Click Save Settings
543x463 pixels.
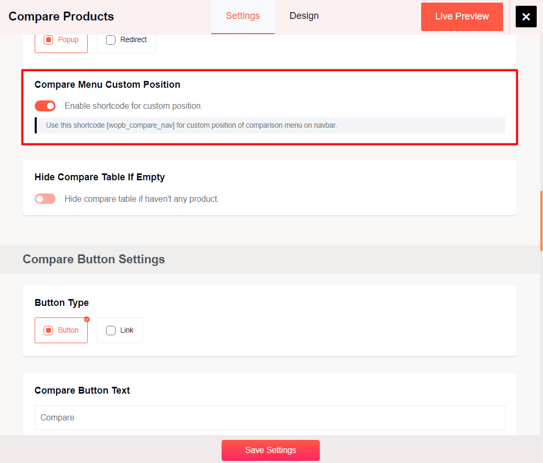[270, 450]
